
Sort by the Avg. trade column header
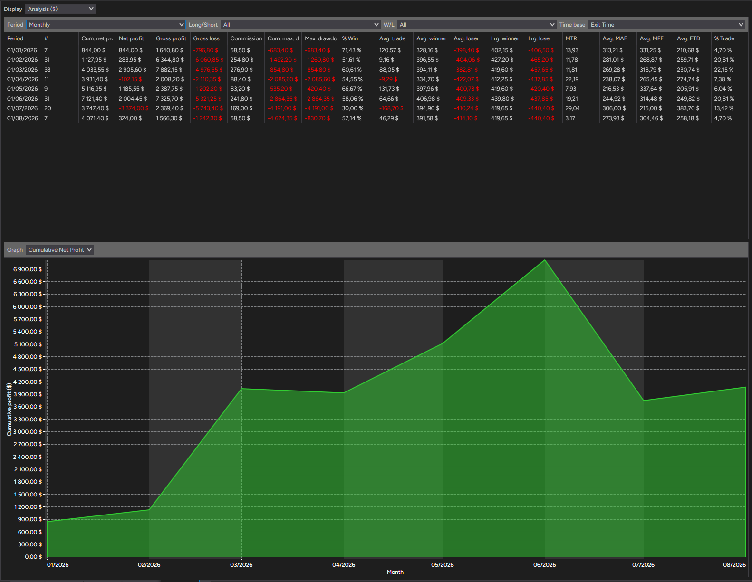395,38
